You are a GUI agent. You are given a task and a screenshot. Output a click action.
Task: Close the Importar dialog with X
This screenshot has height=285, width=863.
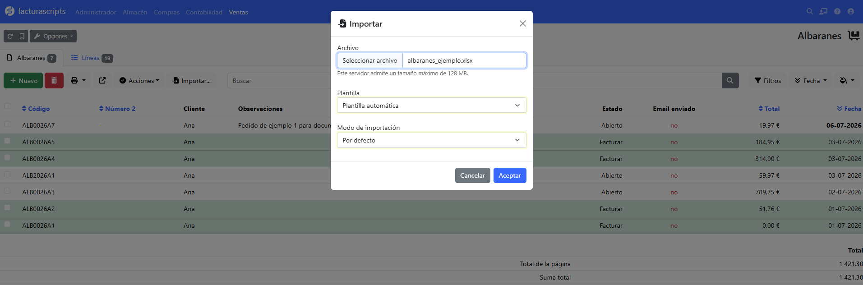tap(522, 23)
